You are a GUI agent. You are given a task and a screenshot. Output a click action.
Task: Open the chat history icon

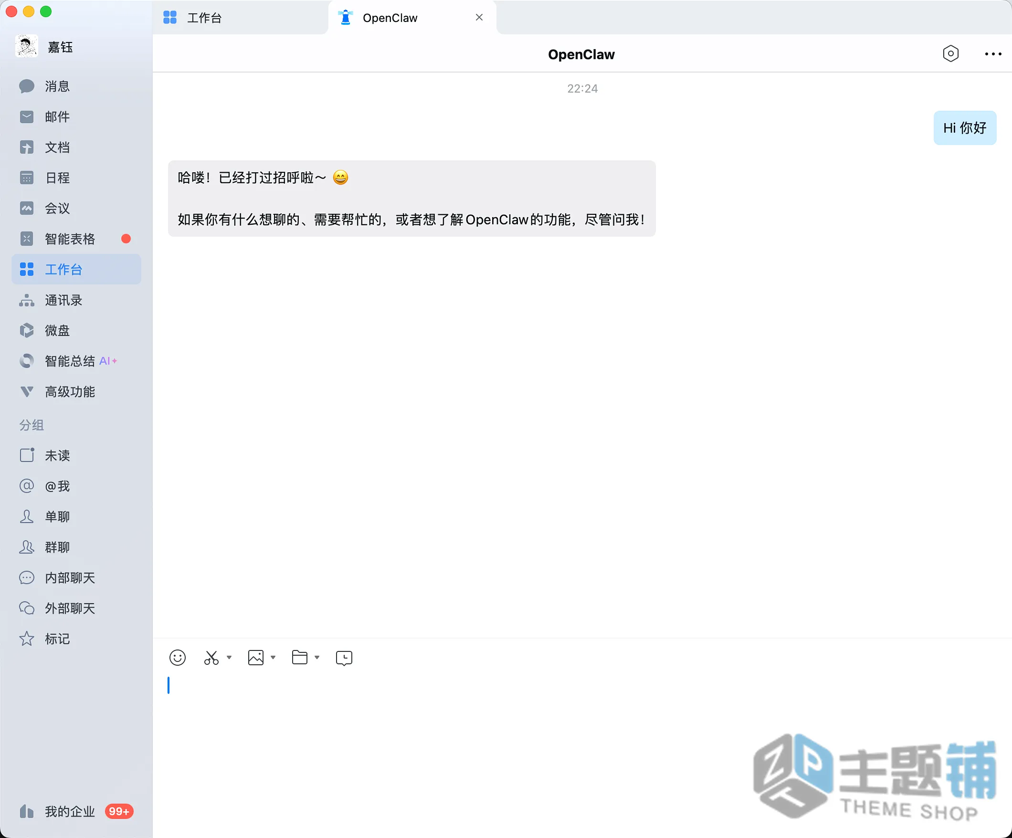coord(344,658)
